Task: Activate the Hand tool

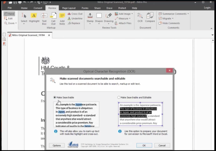Action: point(9,14)
